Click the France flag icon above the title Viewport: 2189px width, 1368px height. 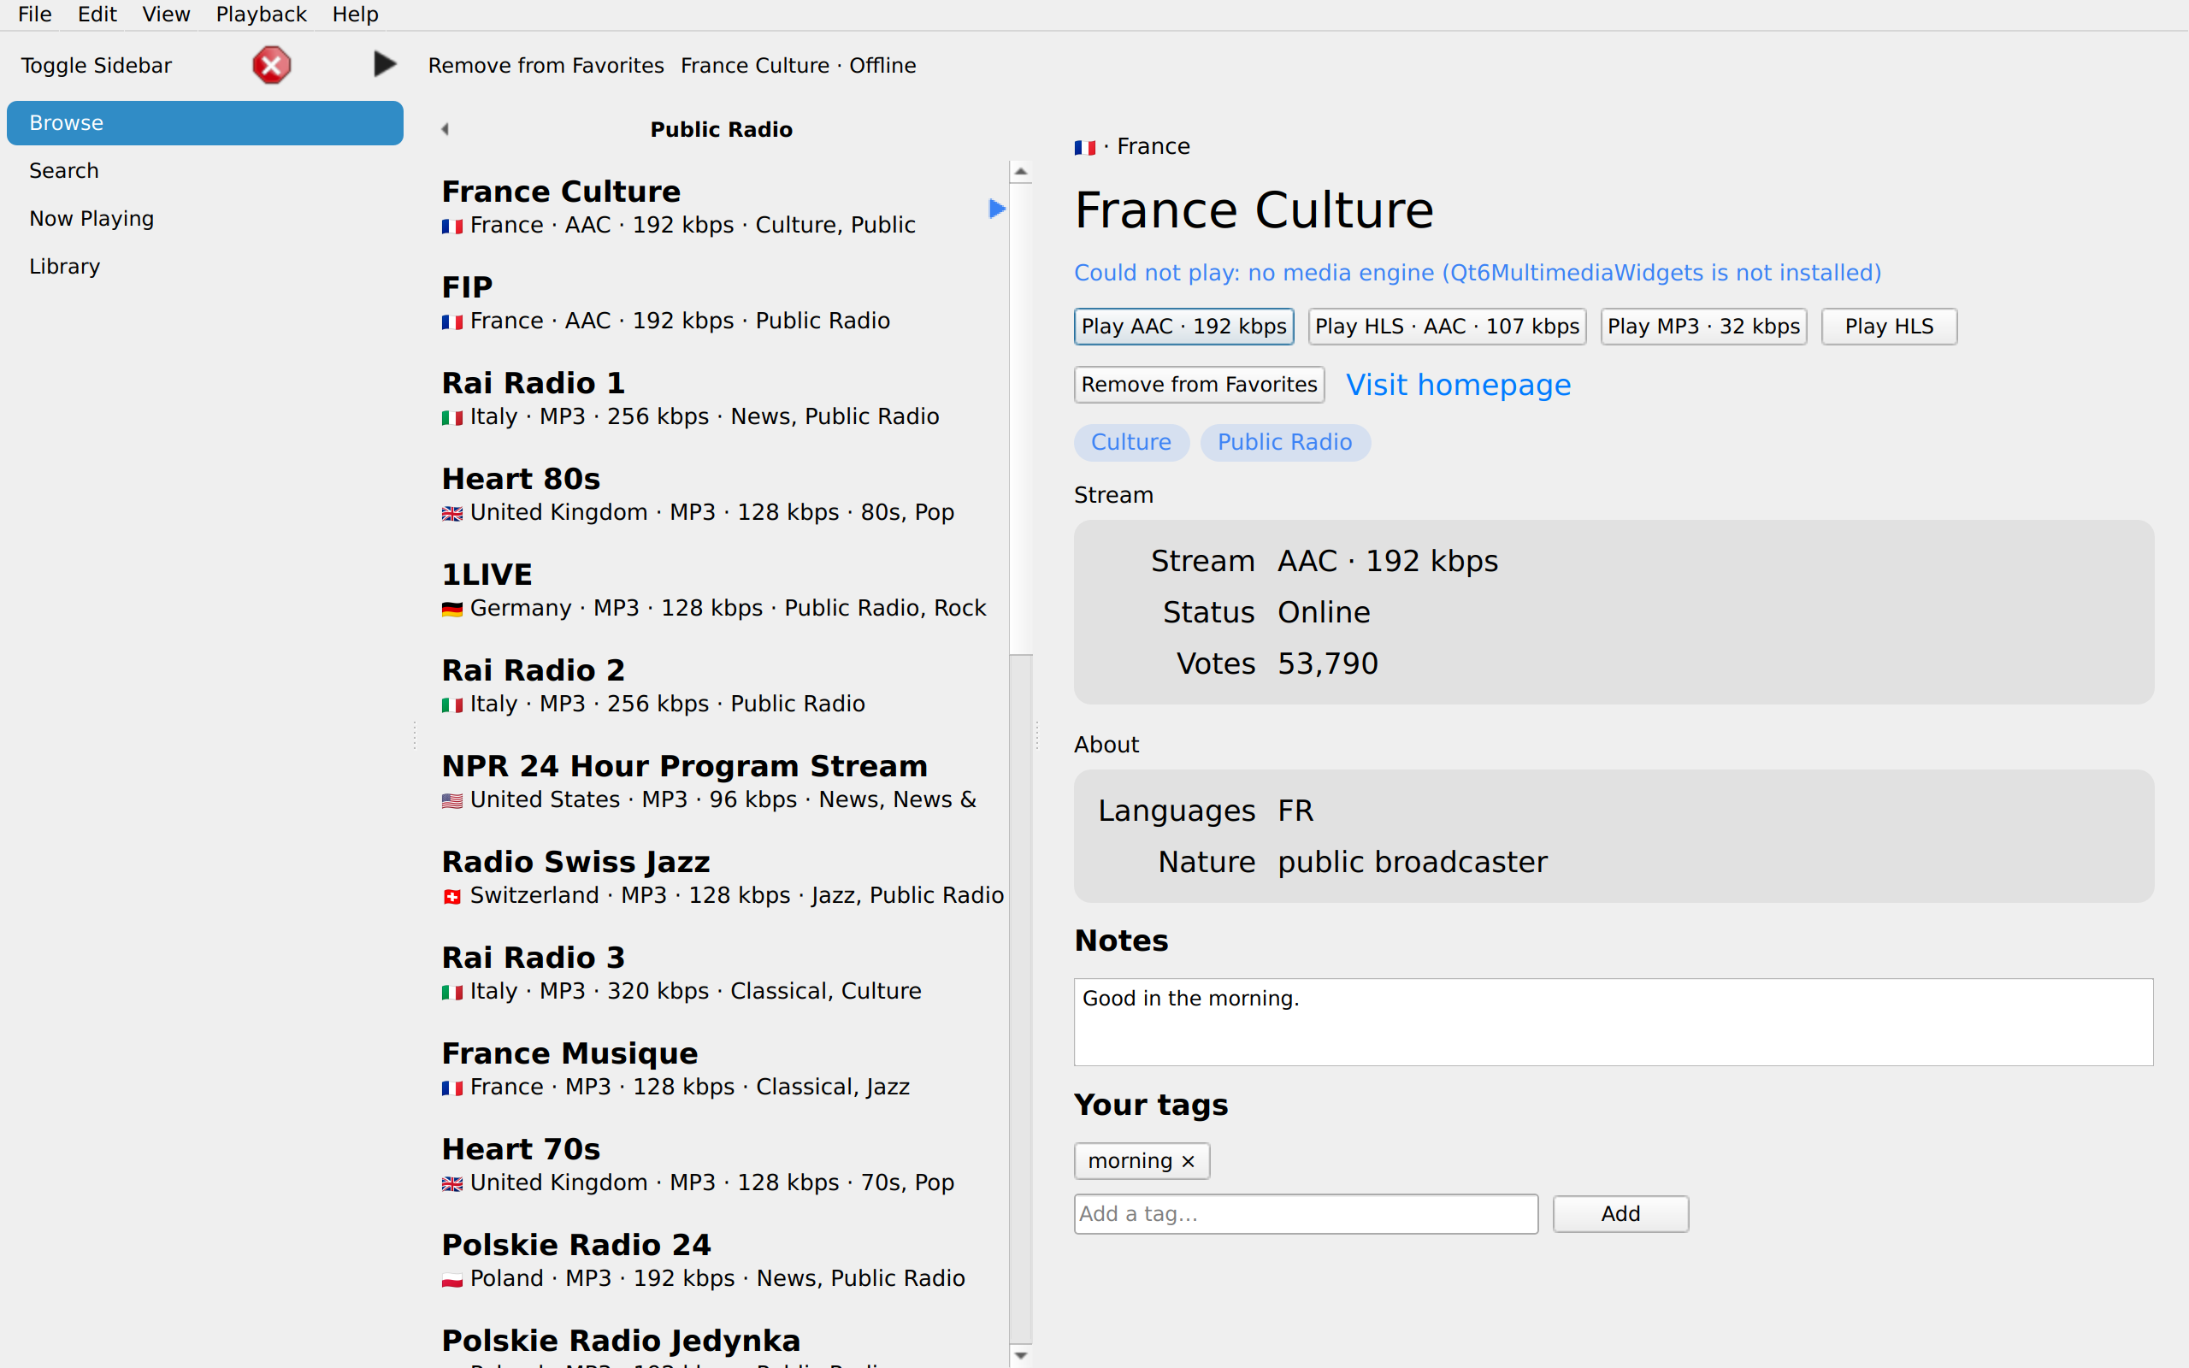[1084, 147]
